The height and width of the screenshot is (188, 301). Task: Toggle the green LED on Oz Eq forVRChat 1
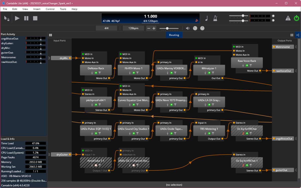tap(247, 165)
